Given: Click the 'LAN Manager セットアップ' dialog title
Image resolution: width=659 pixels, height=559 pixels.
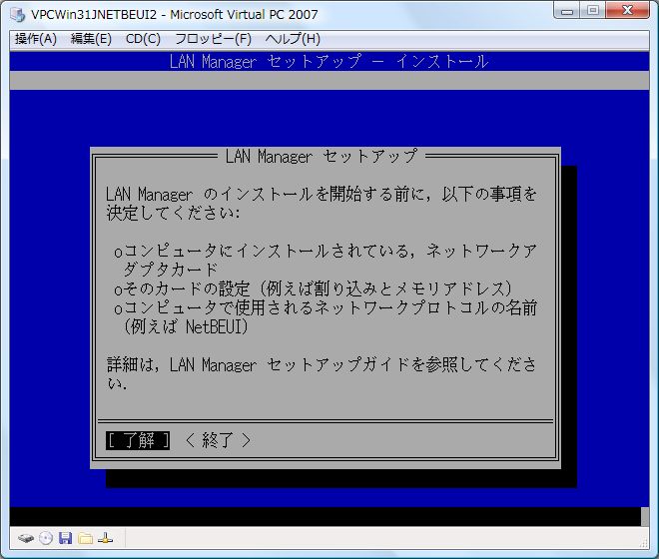Looking at the screenshot, I should [x=322, y=157].
